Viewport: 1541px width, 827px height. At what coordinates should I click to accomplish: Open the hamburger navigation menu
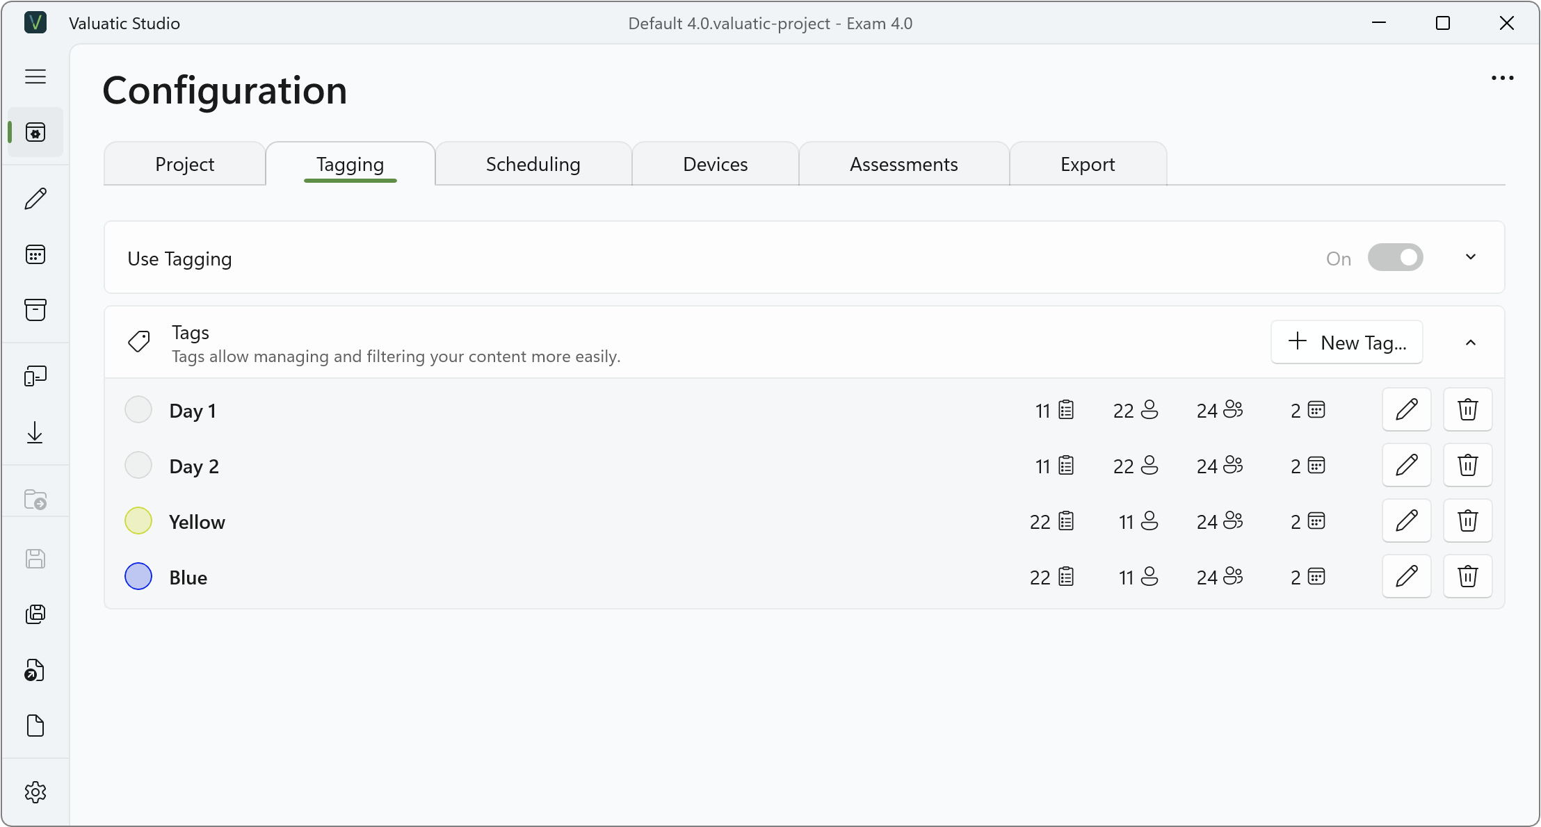(35, 76)
